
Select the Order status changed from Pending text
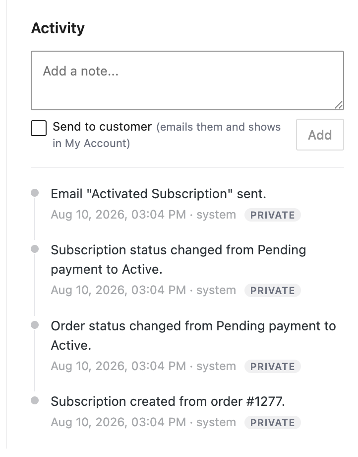coord(193,335)
